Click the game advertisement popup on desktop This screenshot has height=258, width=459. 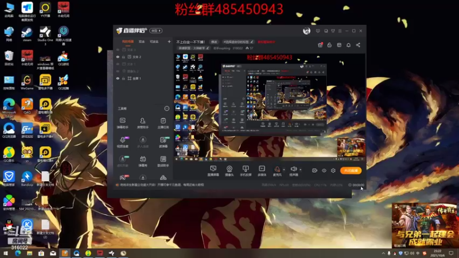point(425,225)
